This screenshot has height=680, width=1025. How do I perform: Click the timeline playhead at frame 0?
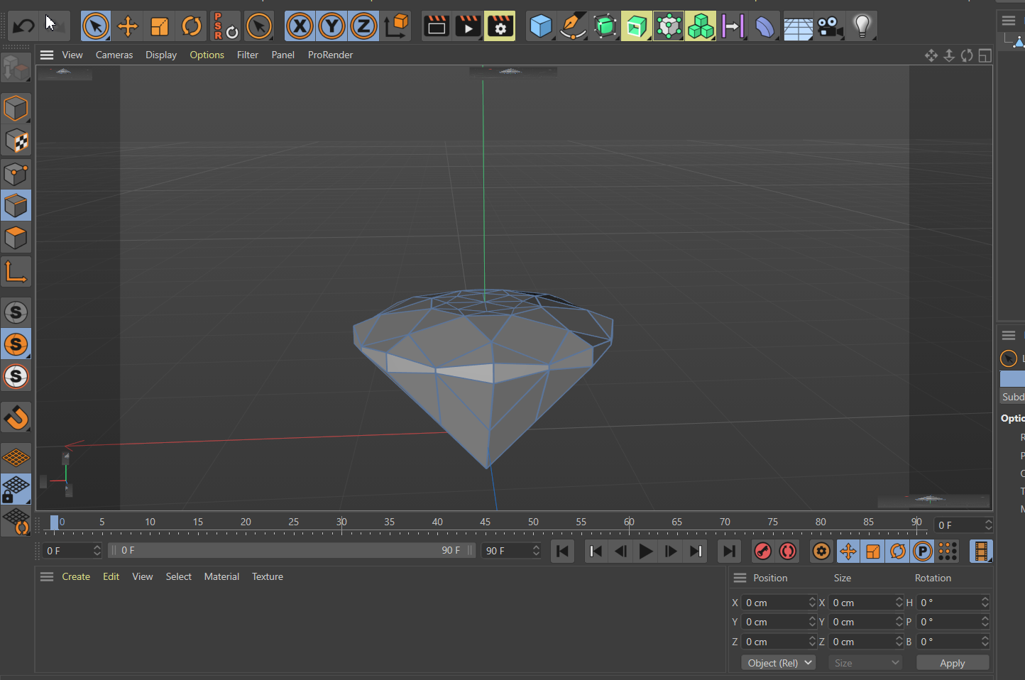[x=54, y=522]
